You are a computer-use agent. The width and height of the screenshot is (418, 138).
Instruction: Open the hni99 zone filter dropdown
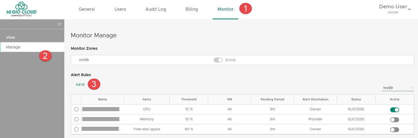(x=398, y=88)
